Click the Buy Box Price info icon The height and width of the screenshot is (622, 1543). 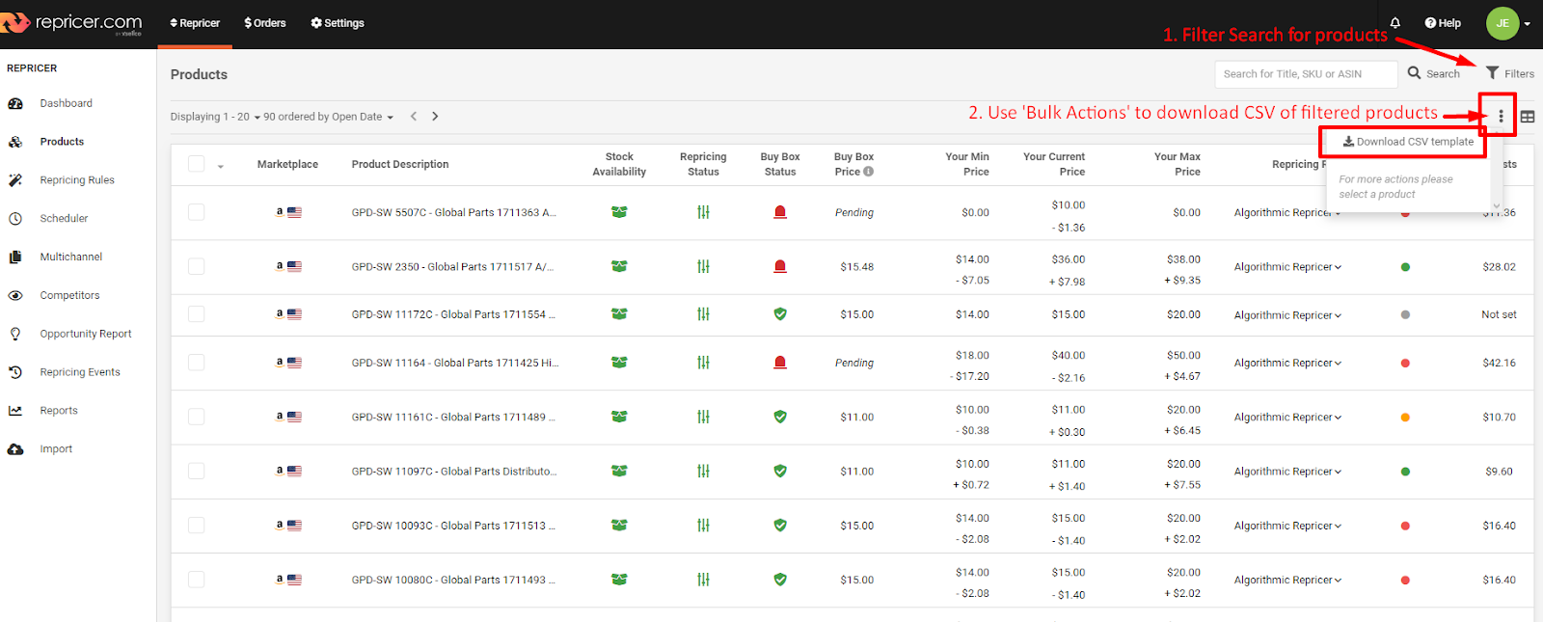tap(868, 172)
